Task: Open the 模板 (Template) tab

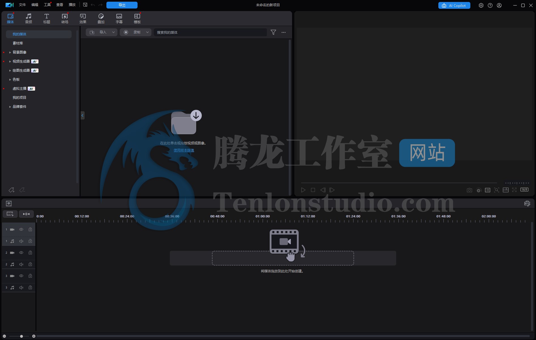Action: click(x=137, y=18)
